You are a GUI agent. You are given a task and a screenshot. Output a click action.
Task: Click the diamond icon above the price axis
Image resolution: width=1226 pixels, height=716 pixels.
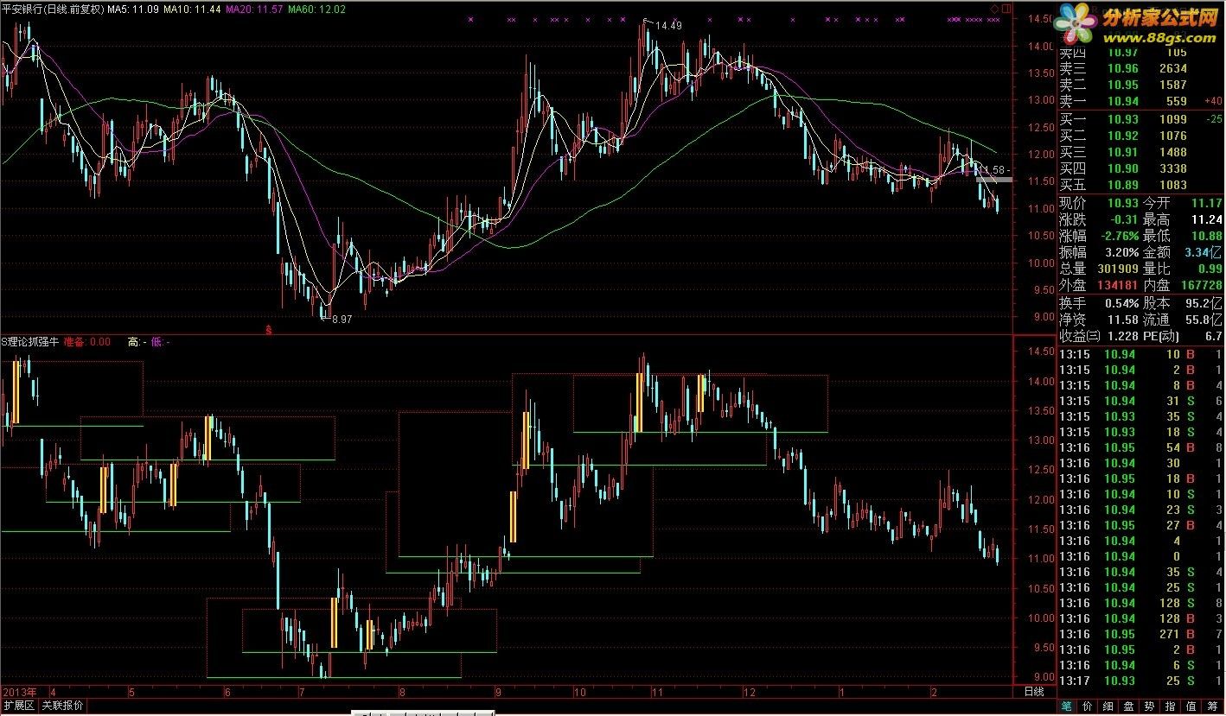[994, 7]
